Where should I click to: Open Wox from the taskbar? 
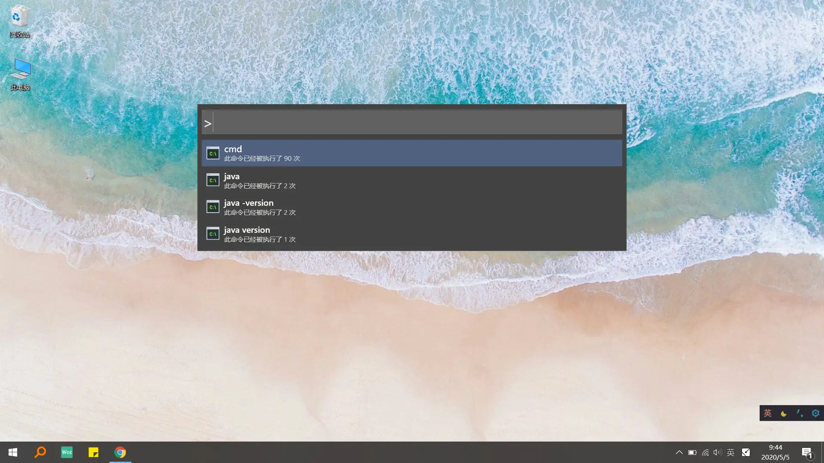(67, 452)
